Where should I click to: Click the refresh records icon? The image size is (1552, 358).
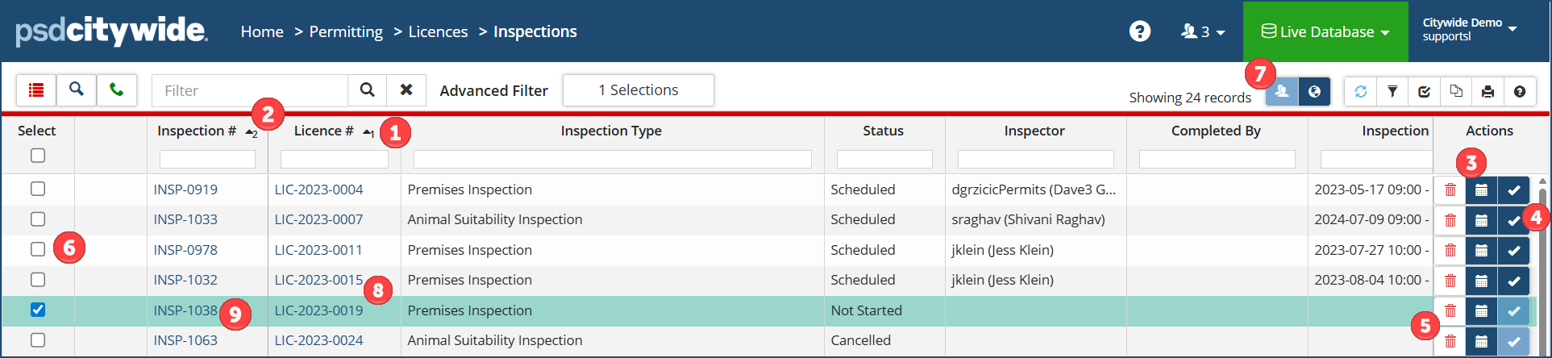pos(1361,91)
